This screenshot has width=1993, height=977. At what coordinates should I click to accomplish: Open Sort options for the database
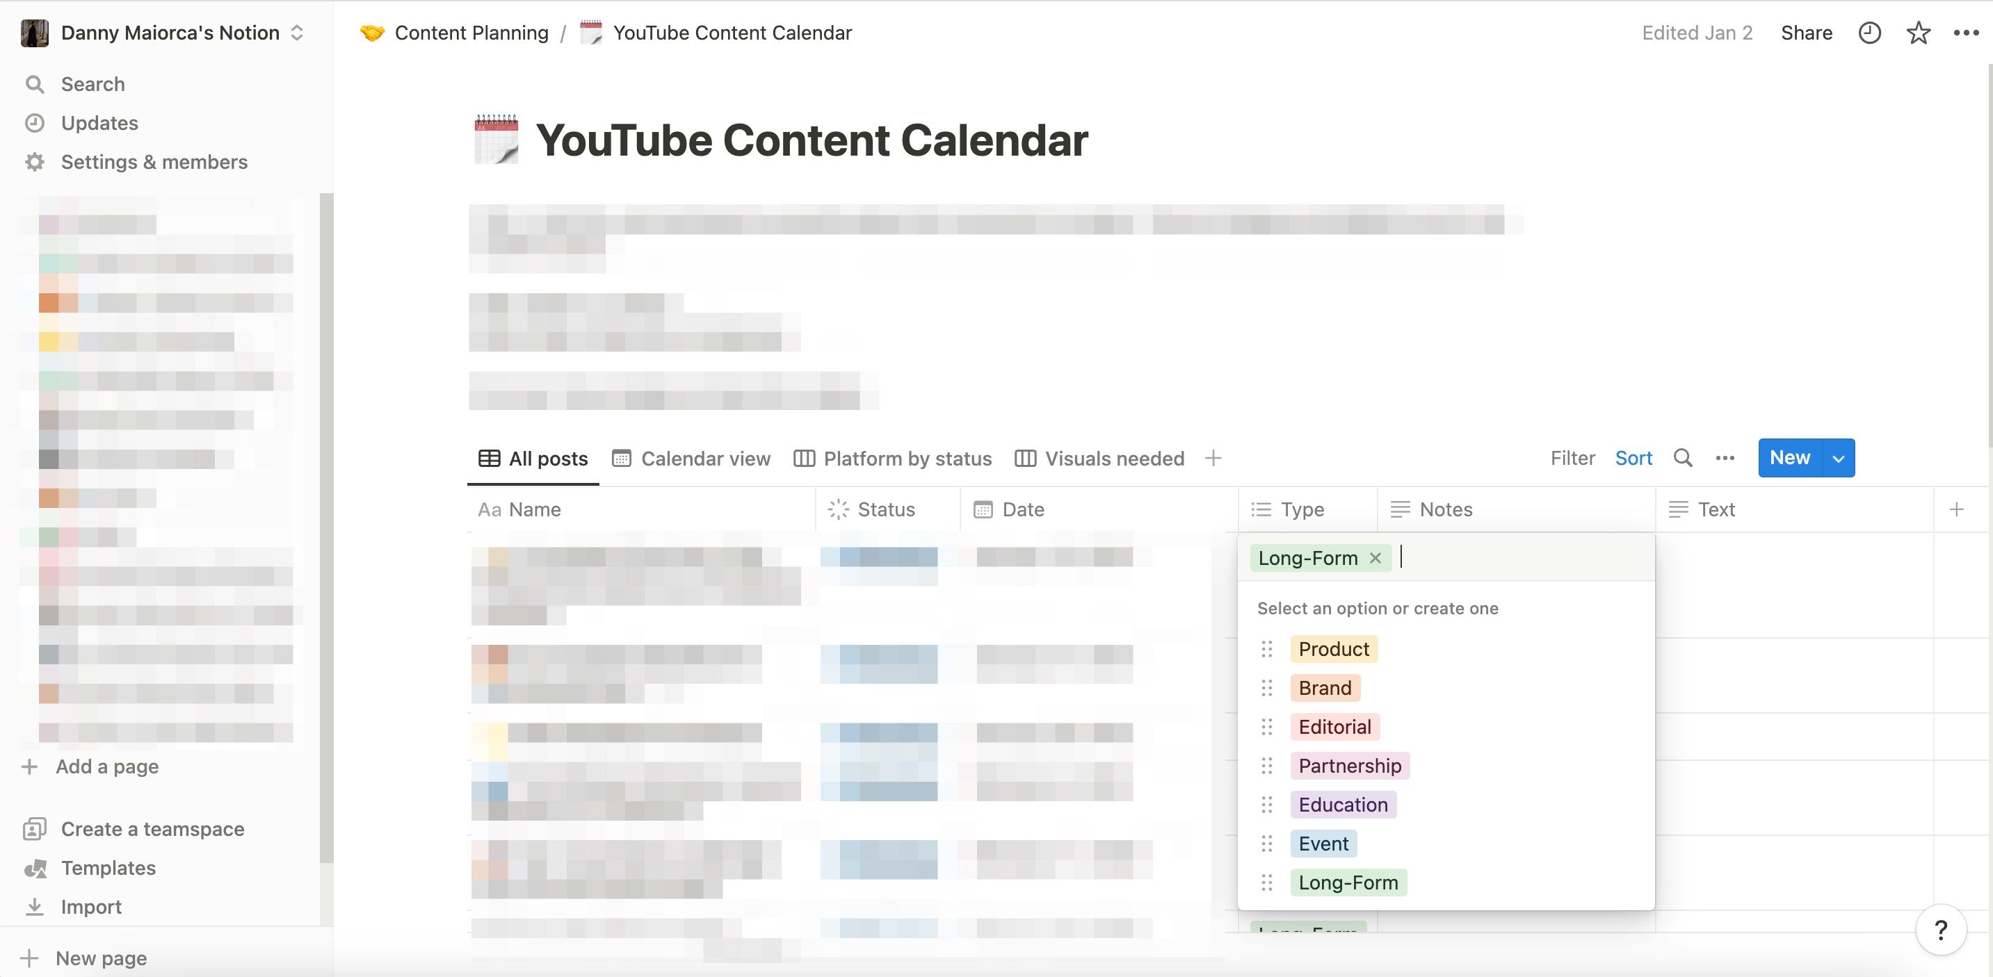tap(1633, 458)
